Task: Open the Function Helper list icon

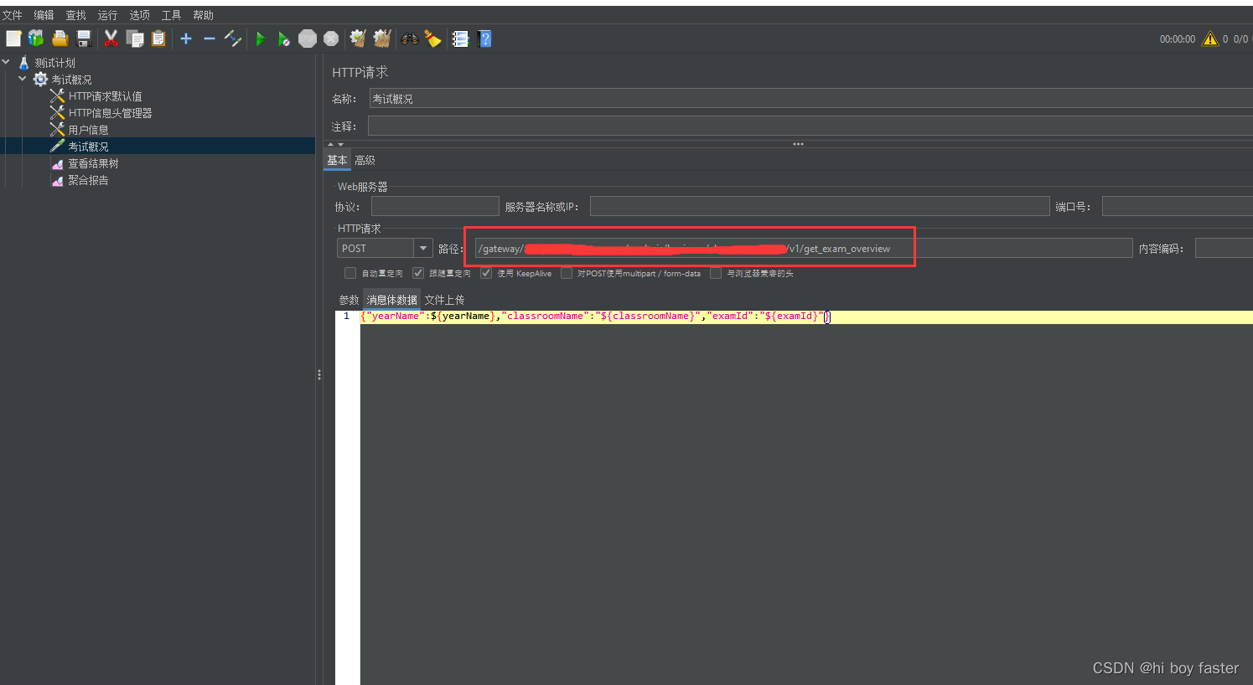Action: (460, 39)
